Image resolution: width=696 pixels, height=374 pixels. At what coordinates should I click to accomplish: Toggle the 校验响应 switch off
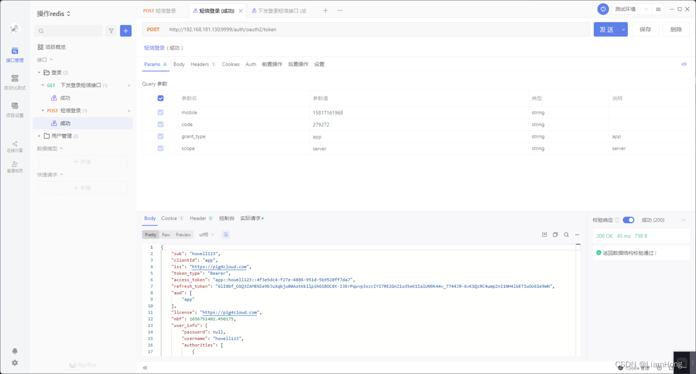pyautogui.click(x=629, y=220)
